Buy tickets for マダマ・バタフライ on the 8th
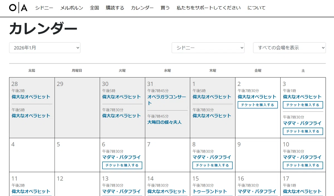334x196 pixels. 212,165
